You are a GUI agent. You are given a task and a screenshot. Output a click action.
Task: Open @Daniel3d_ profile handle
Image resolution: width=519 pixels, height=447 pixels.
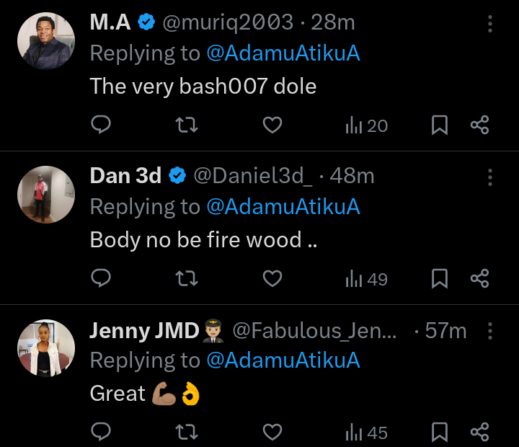click(253, 175)
